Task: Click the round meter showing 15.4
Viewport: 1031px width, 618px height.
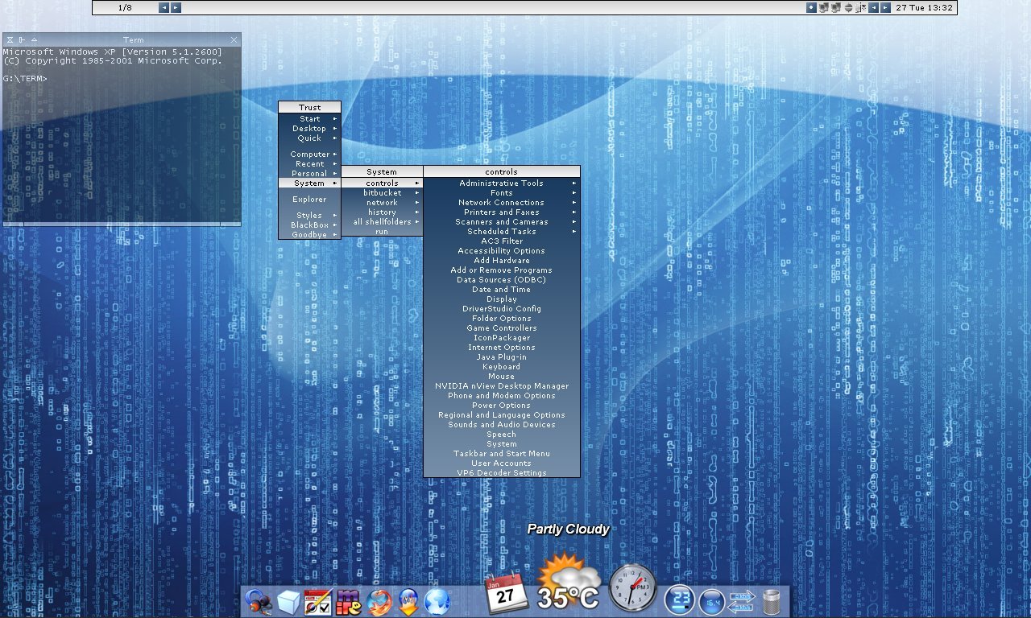Action: (x=712, y=602)
